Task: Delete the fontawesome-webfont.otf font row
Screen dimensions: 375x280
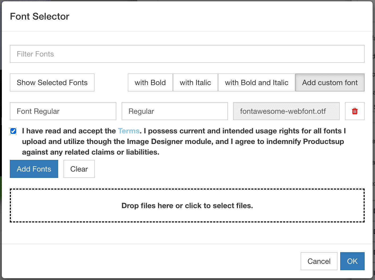Action: click(x=355, y=111)
